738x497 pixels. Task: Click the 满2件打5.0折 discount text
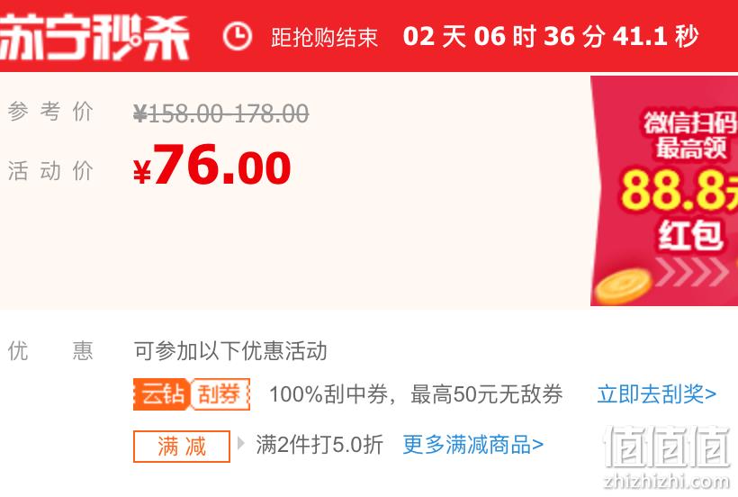[319, 444]
